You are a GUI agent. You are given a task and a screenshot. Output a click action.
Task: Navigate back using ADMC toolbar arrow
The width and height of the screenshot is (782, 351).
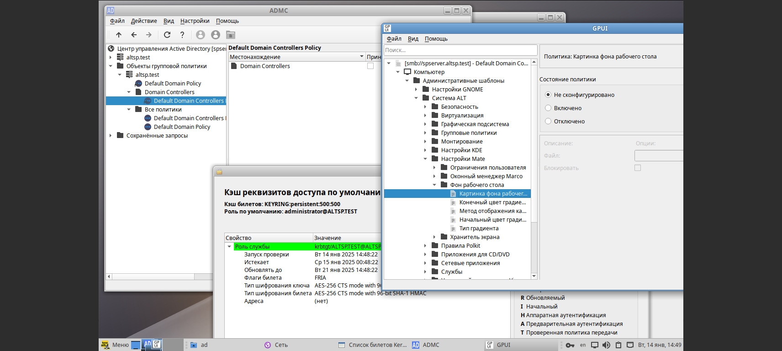pos(134,35)
